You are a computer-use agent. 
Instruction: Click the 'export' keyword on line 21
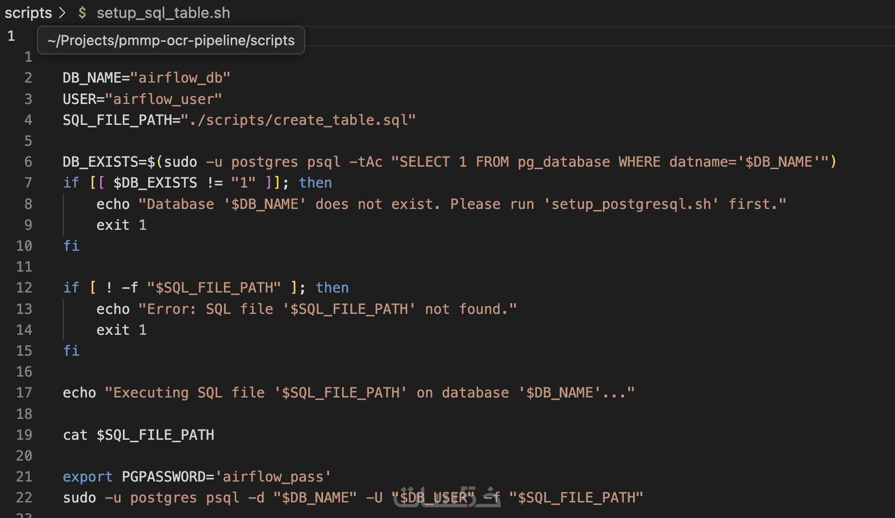click(x=87, y=477)
